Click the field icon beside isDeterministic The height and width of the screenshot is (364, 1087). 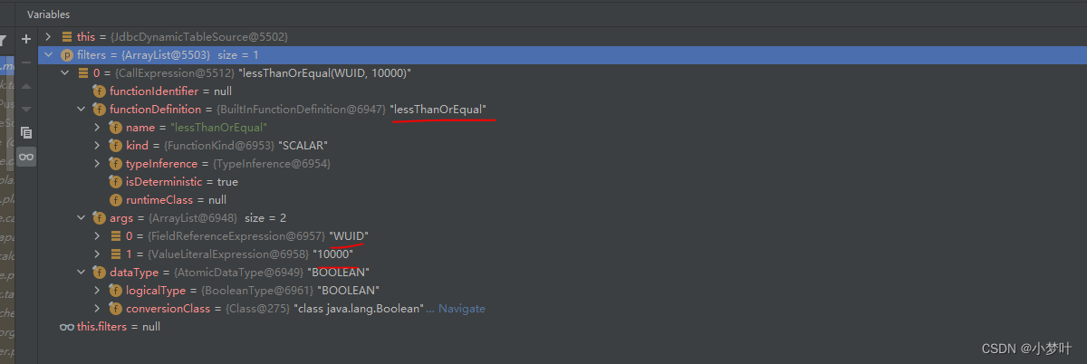[x=116, y=182]
